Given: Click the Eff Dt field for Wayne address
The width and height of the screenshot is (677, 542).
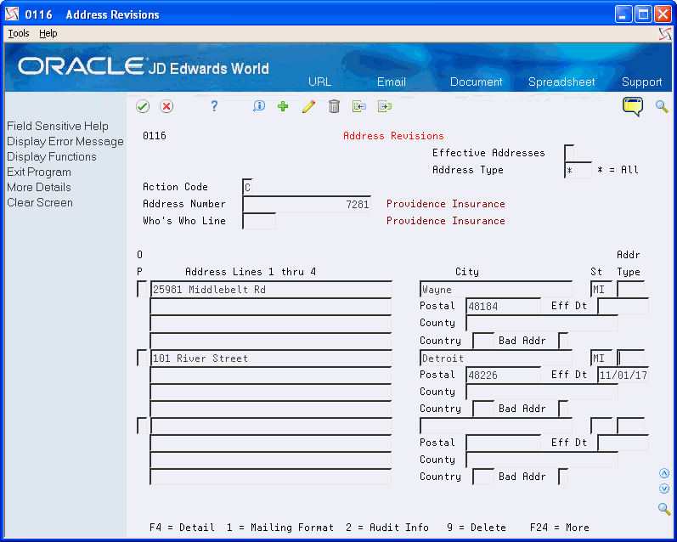Looking at the screenshot, I should pos(623,306).
